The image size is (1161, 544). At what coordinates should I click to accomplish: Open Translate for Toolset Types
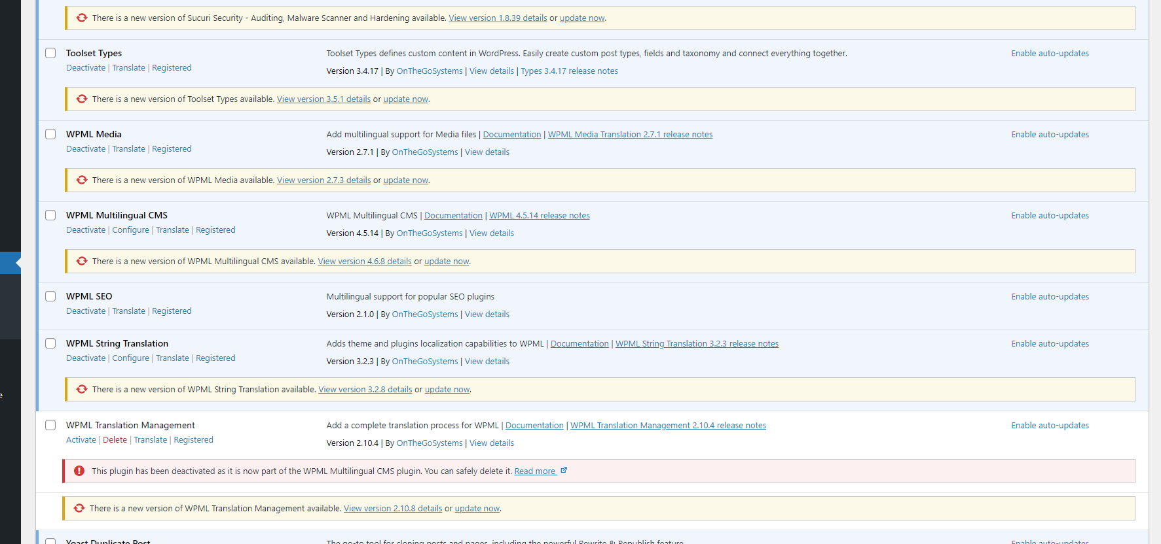click(x=129, y=68)
